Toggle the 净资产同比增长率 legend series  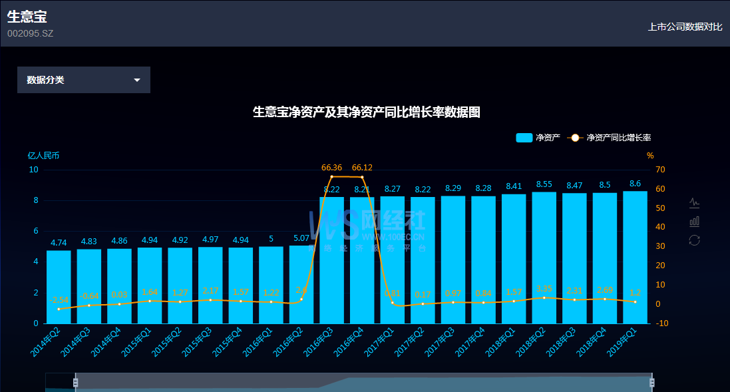(x=609, y=138)
